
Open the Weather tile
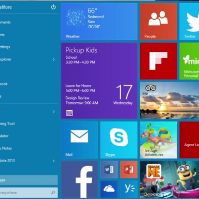(x=99, y=22)
